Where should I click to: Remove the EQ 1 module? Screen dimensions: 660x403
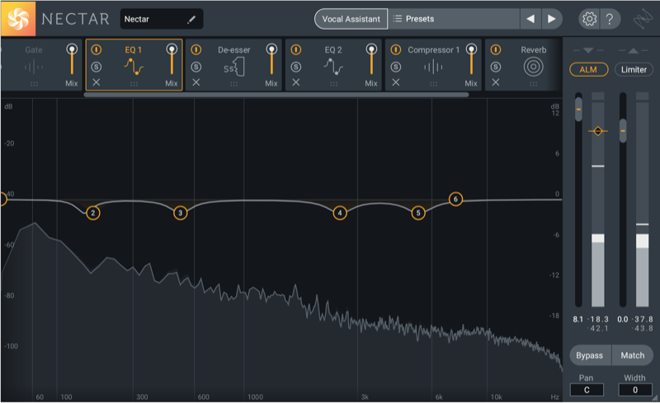click(x=97, y=82)
